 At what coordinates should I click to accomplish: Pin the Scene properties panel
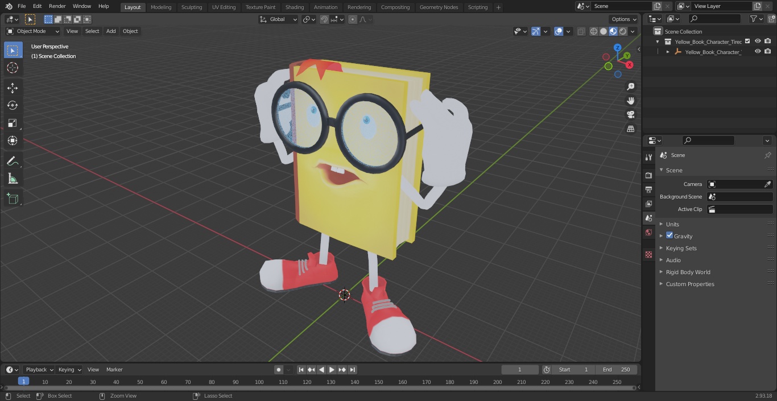(767, 155)
